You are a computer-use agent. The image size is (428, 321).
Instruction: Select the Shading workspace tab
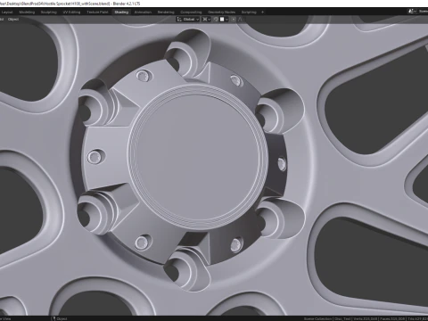pyautogui.click(x=121, y=12)
